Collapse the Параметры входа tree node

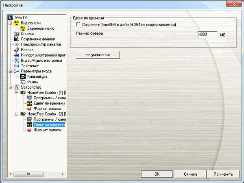click(10, 71)
